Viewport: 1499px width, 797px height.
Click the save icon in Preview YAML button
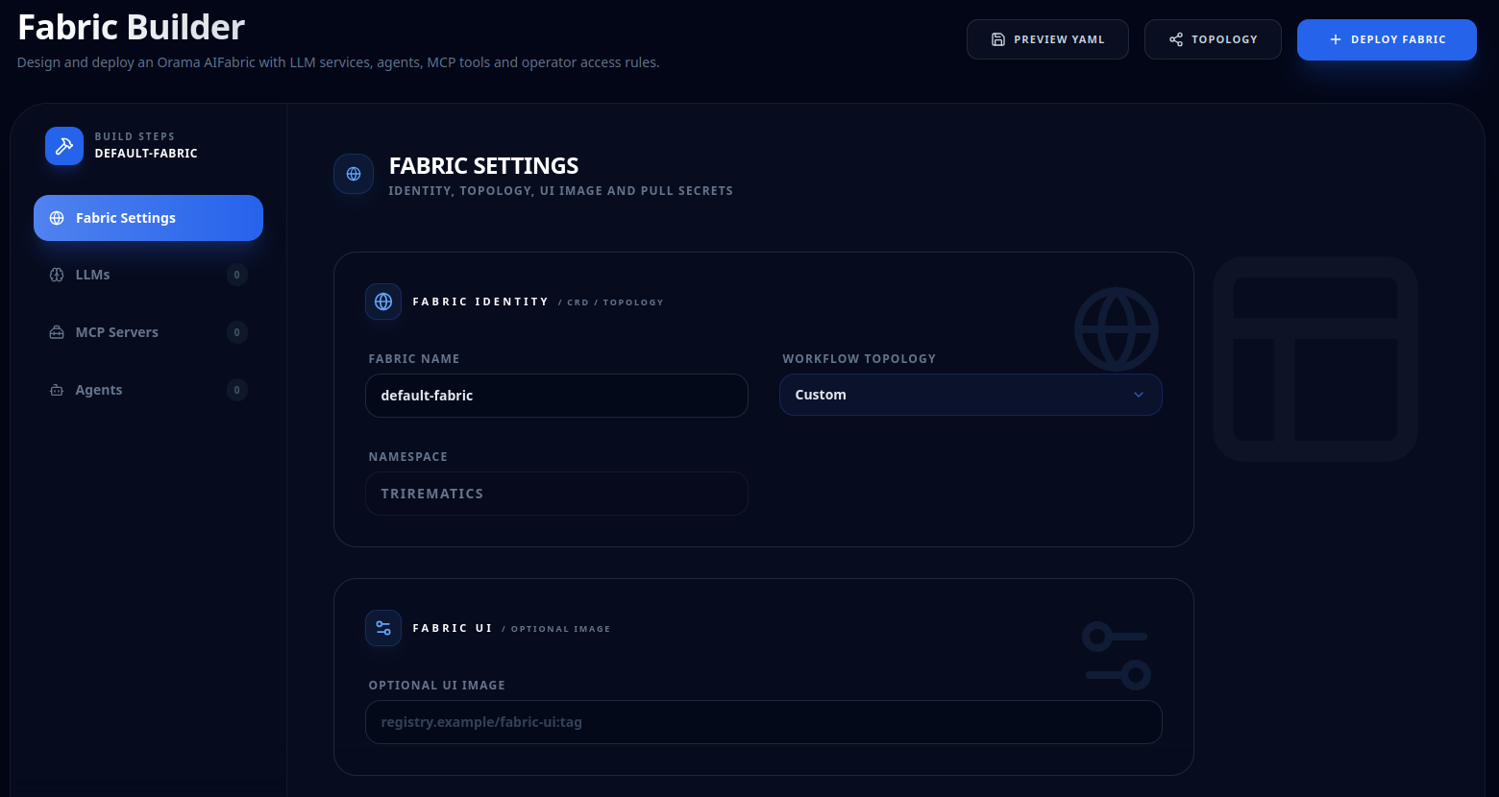(x=998, y=39)
